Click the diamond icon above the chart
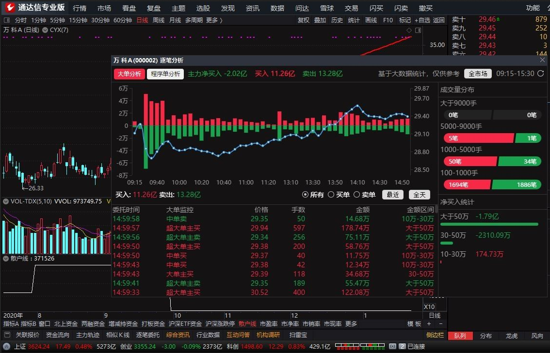 pyautogui.click(x=409, y=31)
